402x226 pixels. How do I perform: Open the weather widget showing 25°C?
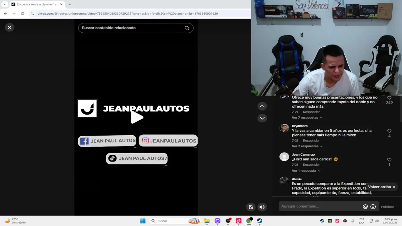tap(16, 221)
